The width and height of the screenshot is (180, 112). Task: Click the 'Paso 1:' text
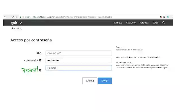click(119, 47)
